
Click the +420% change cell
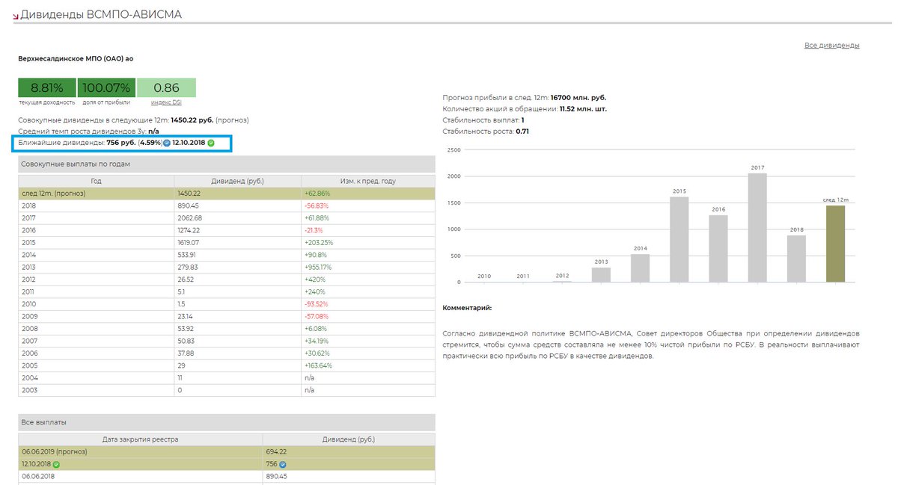pyautogui.click(x=367, y=279)
